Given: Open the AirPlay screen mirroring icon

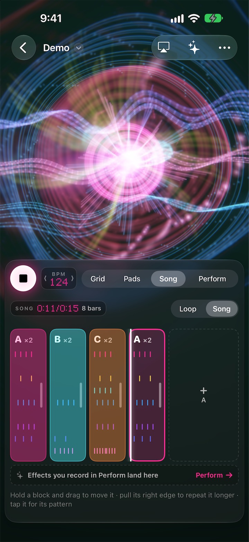Looking at the screenshot, I should tap(164, 48).
